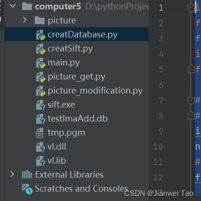Click the Scratches and Consoles clock icon
This screenshot has width=201, height=201.
pyautogui.click(x=28, y=189)
